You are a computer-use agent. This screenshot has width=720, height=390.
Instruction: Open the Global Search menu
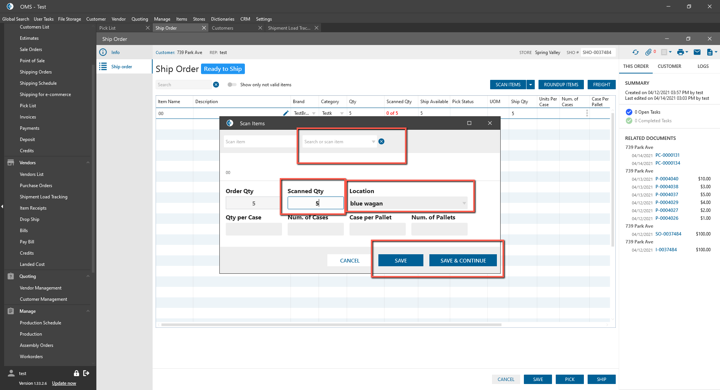click(x=16, y=19)
